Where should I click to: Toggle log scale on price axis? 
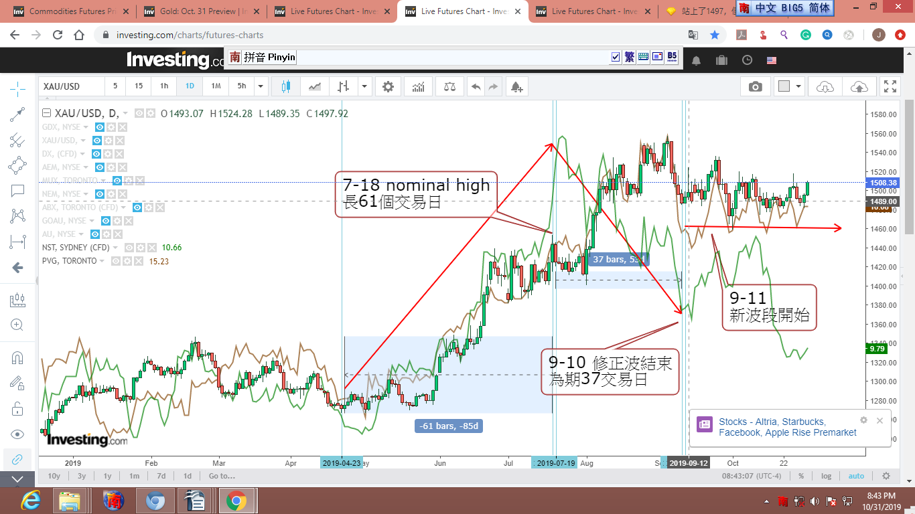[827, 476]
